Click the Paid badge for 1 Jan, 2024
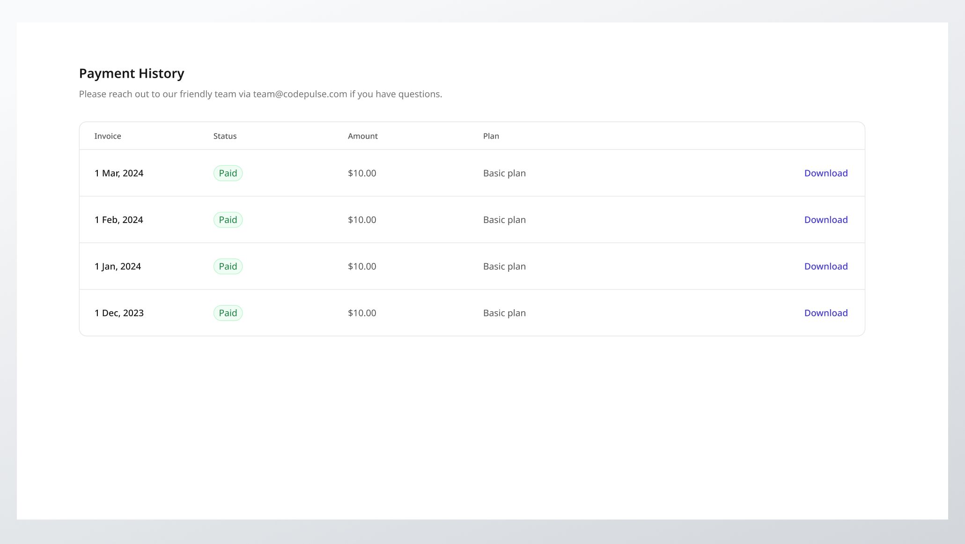965x544 pixels. tap(228, 266)
